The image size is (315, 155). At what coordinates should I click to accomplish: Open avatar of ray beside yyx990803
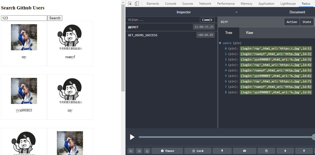point(70,91)
